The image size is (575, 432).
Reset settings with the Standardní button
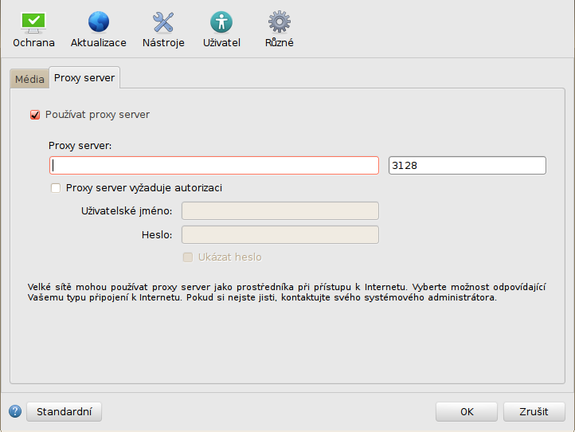point(65,412)
